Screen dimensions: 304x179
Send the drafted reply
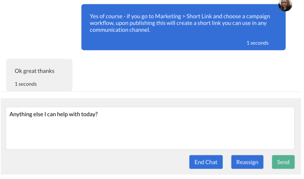283,162
